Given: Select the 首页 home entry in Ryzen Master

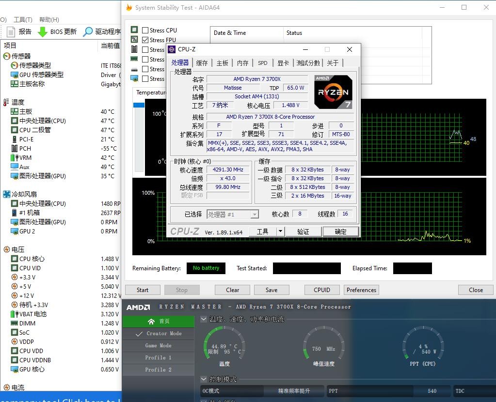Looking at the screenshot, I should 158,322.
